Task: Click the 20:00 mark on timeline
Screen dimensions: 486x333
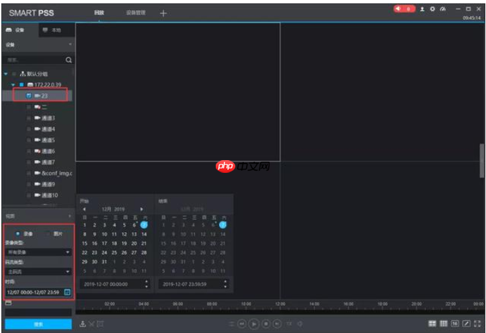Action: pyautogui.click(x=417, y=304)
